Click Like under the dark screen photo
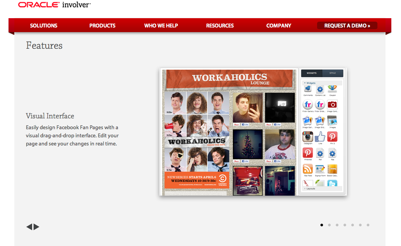401x246 pixels. [x=277, y=125]
